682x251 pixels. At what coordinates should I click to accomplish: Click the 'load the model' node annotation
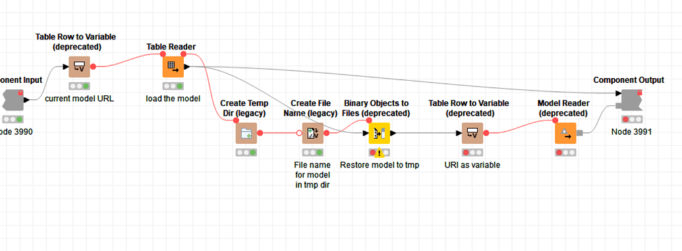coord(173,99)
